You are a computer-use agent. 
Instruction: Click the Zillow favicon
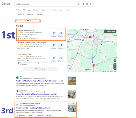pos(17,78)
